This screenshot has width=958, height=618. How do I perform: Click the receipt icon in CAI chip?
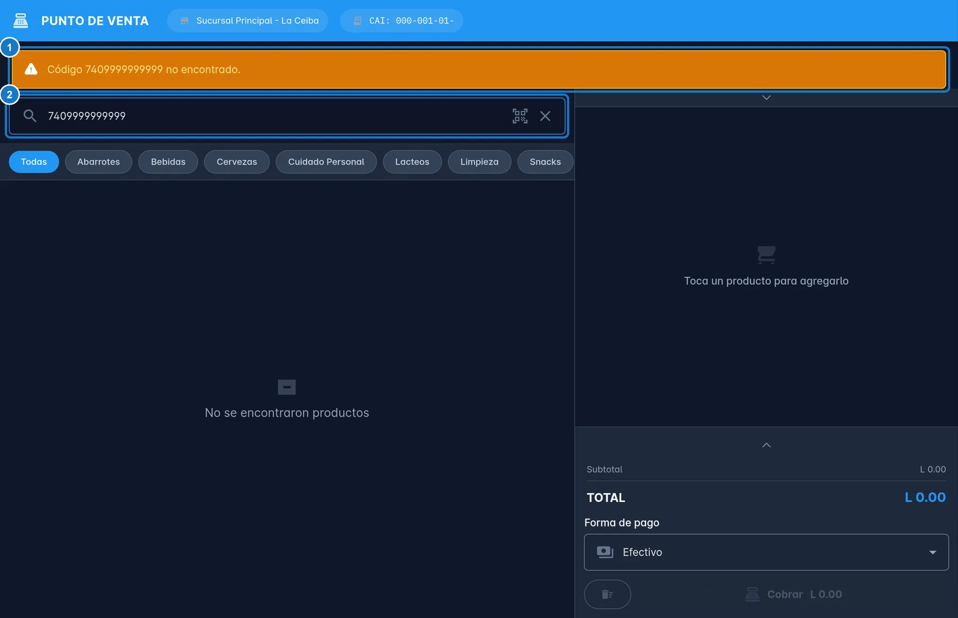(x=358, y=21)
